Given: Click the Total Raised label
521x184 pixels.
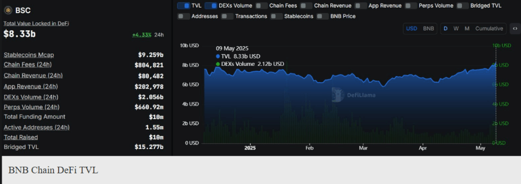Looking at the screenshot, I should pos(21,137).
